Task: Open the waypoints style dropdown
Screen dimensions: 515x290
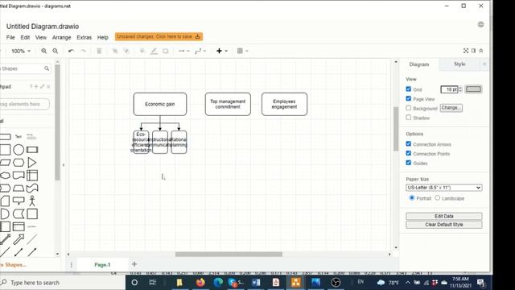Action: pyautogui.click(x=200, y=51)
